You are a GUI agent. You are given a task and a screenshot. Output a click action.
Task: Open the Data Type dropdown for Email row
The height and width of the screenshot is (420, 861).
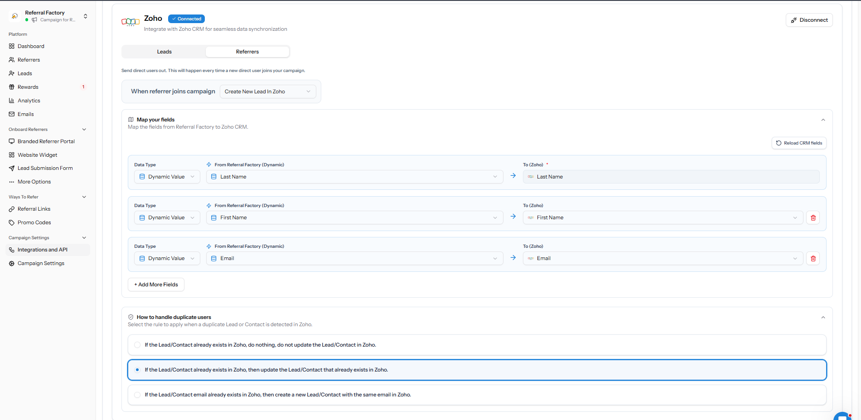[x=167, y=258]
